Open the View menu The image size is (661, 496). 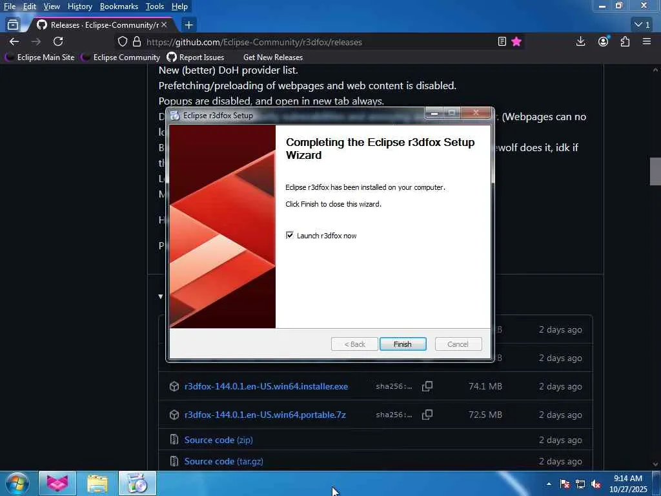(52, 6)
